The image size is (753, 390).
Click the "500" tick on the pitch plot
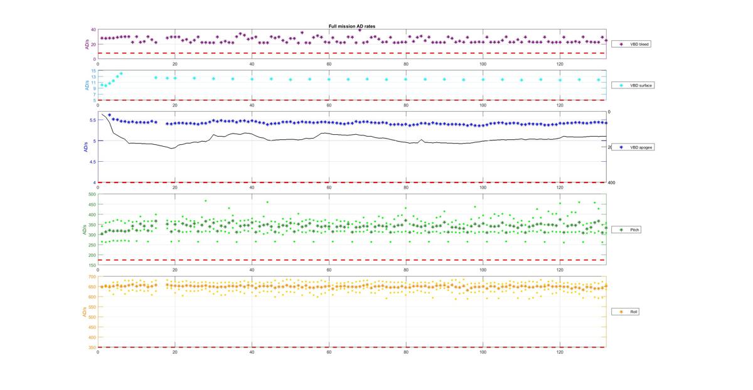click(x=92, y=194)
